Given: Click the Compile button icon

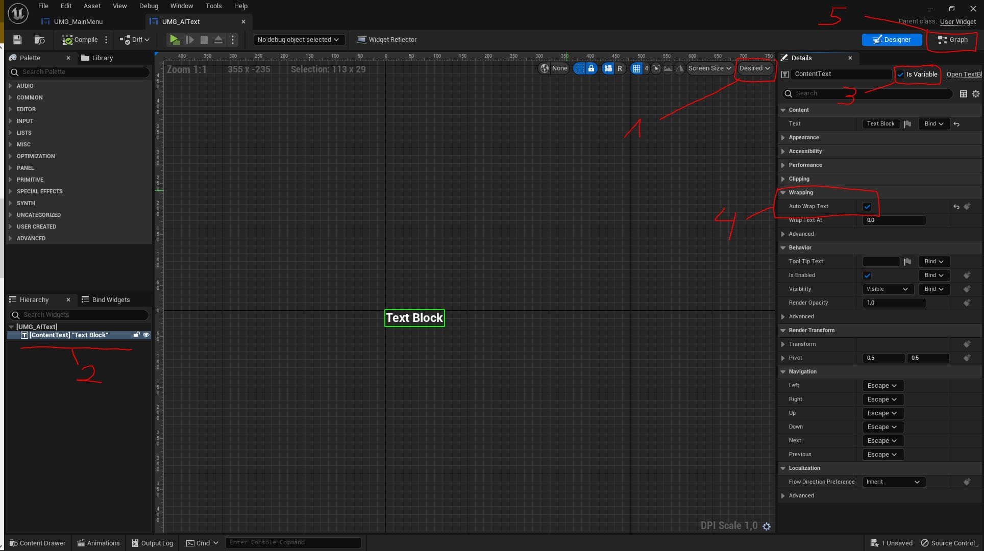Looking at the screenshot, I should pyautogui.click(x=67, y=40).
